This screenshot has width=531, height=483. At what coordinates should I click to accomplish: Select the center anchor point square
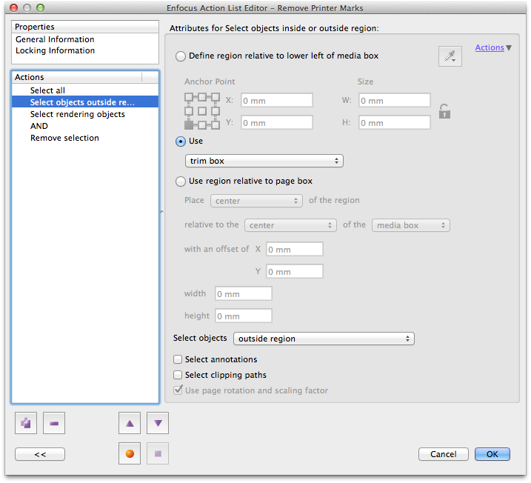202,111
